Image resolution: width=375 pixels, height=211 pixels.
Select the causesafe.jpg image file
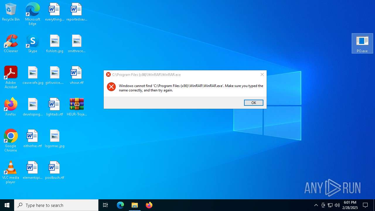33,76
